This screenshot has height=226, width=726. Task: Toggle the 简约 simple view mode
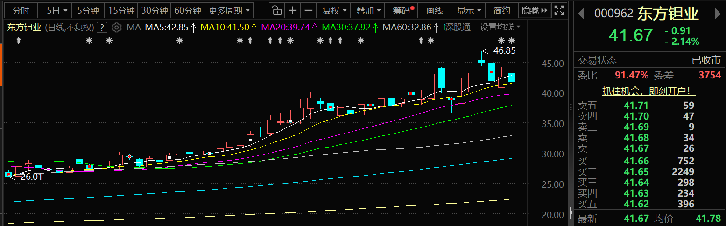click(501, 10)
